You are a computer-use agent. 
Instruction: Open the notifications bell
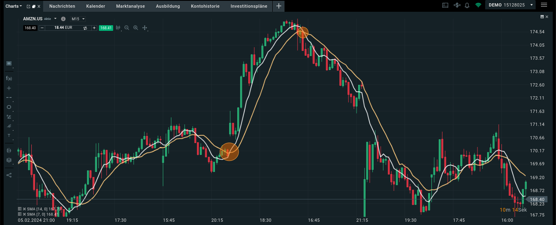(467, 5)
